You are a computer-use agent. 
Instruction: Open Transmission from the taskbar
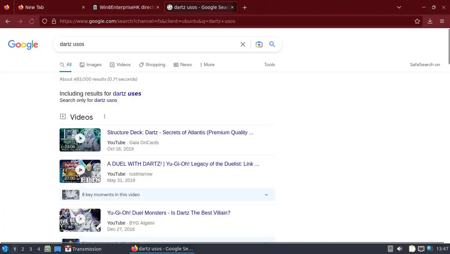[x=83, y=249]
